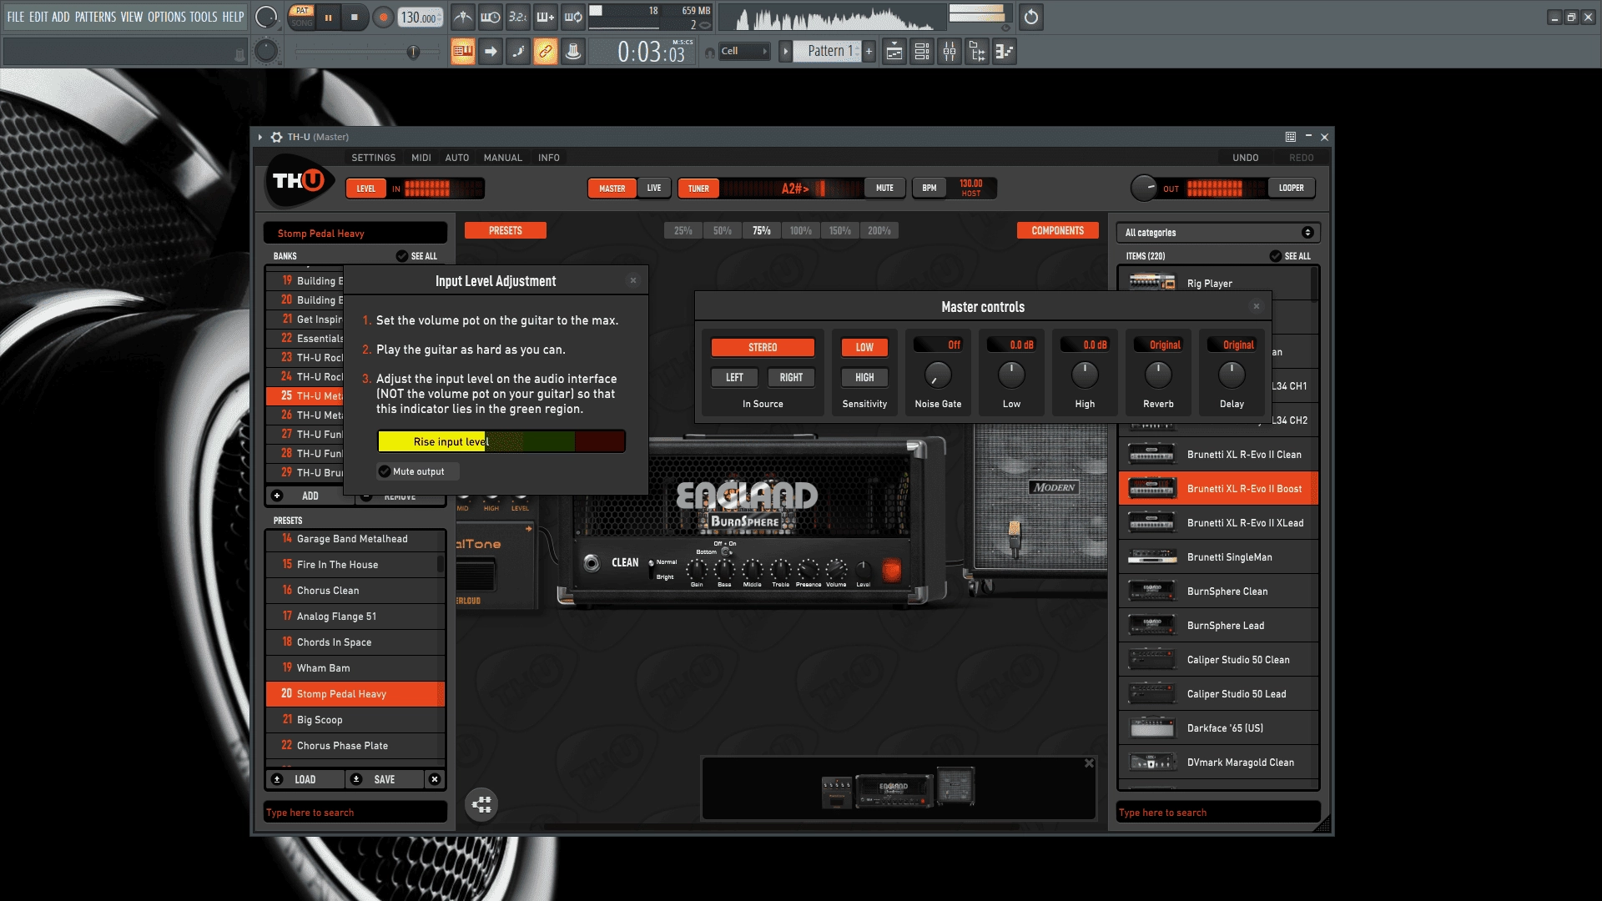The width and height of the screenshot is (1602, 901).
Task: Click the global snap magnet icon
Action: [x=709, y=52]
